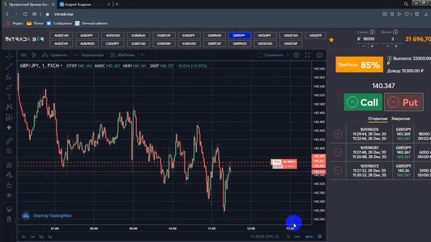Increase the expiry time with plus
This screenshot has width=431, height=242.
(x=396, y=46)
